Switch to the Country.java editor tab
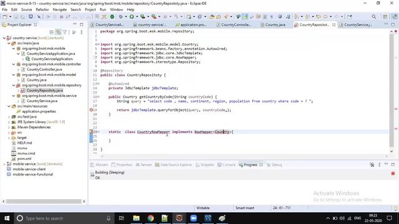 click(273, 25)
